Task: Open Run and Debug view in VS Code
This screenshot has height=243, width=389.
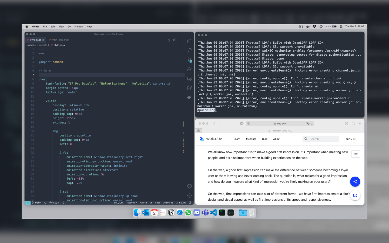Action: pos(189,69)
